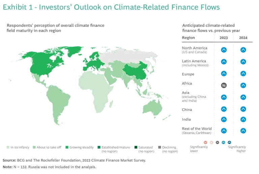Click Europe's 2024 up-arrow icon
Screen dimensions: 259x174
pyautogui.click(x=243, y=74)
